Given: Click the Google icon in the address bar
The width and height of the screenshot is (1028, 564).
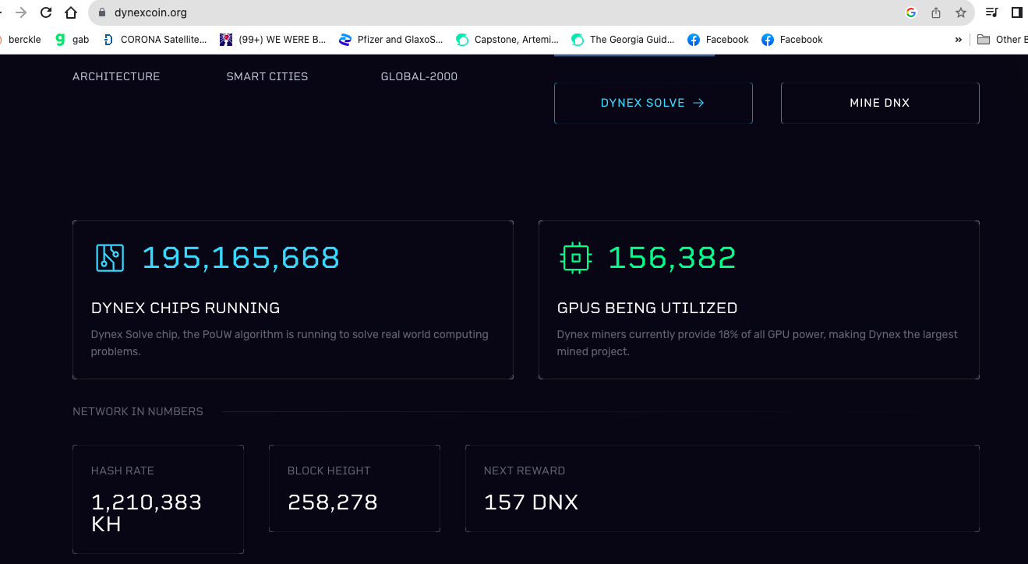Looking at the screenshot, I should pyautogui.click(x=911, y=12).
